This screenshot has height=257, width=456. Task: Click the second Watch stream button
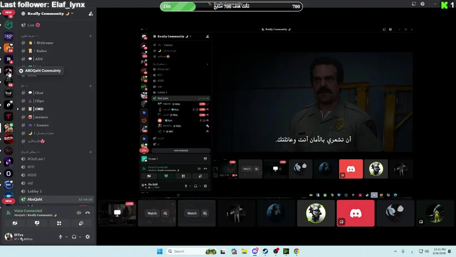[x=192, y=213]
